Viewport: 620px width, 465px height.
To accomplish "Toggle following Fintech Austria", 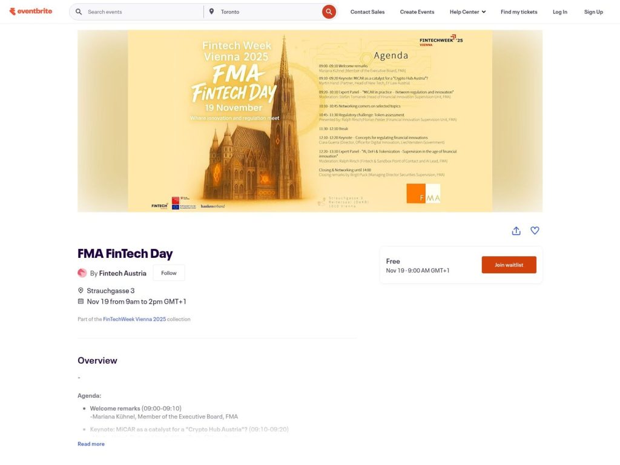I will pyautogui.click(x=168, y=272).
